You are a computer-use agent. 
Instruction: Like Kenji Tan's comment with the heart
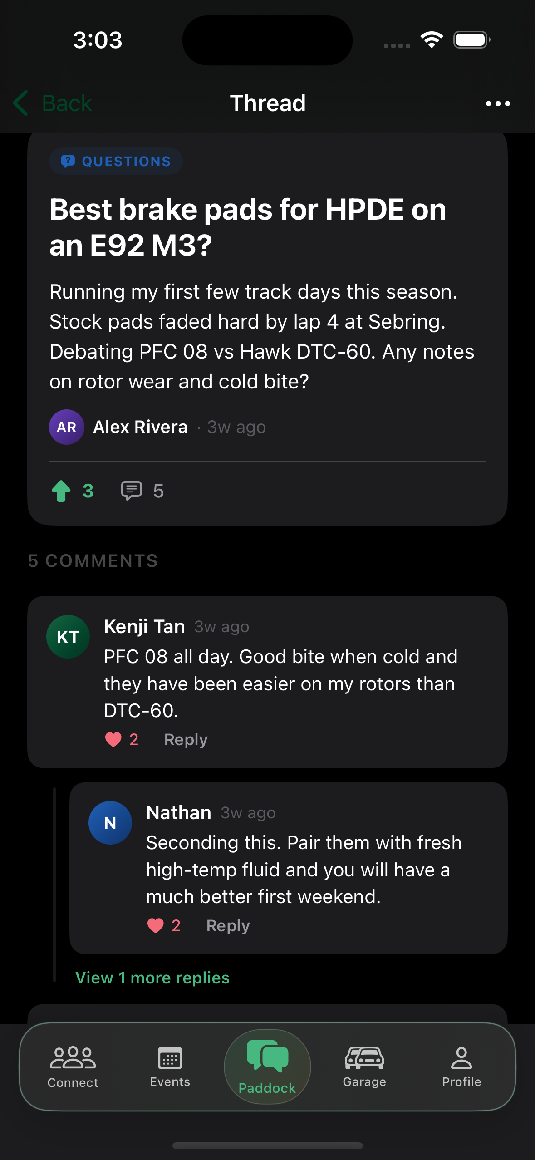pos(113,740)
